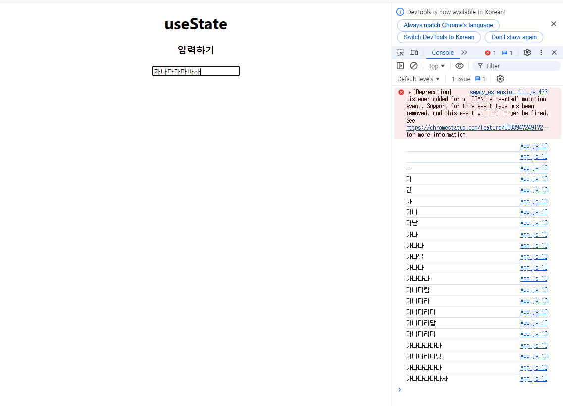The image size is (563, 406).
Task: Open console sidebar panel icon
Action: pos(400,65)
